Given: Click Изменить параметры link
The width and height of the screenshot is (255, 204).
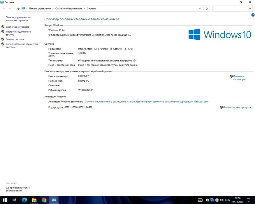Looking at the screenshot, I should (239, 78).
